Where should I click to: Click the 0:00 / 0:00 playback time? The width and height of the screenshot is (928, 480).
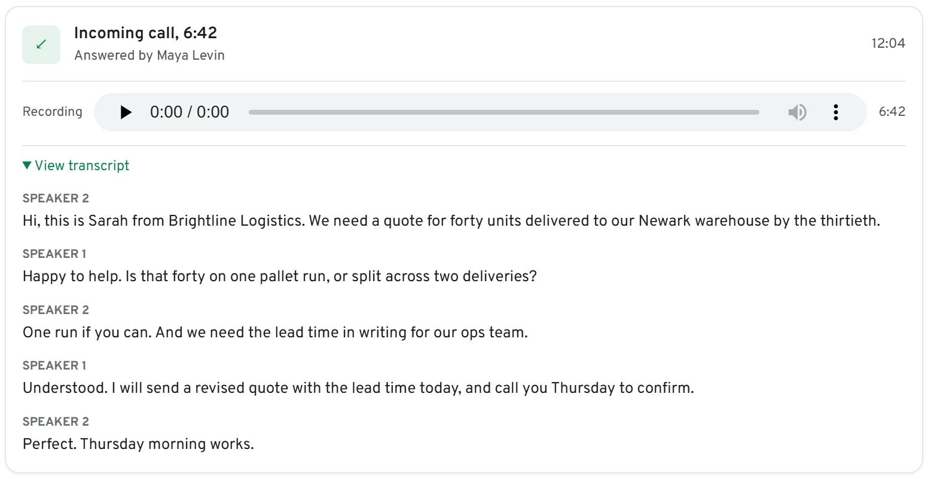[190, 112]
